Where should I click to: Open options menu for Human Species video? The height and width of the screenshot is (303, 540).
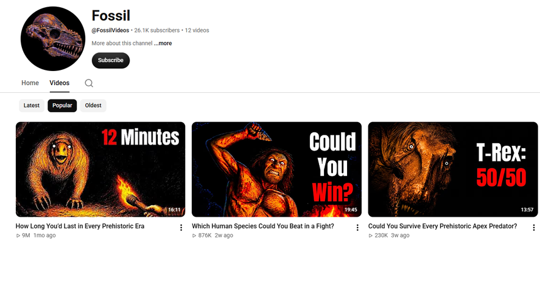(357, 228)
